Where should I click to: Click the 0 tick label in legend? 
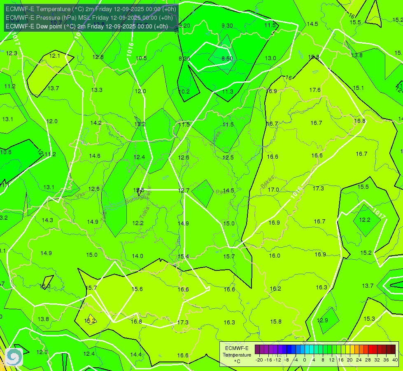(x=305, y=360)
